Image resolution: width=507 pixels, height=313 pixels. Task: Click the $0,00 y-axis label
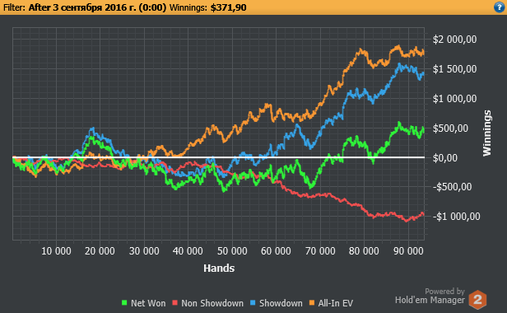click(x=445, y=158)
